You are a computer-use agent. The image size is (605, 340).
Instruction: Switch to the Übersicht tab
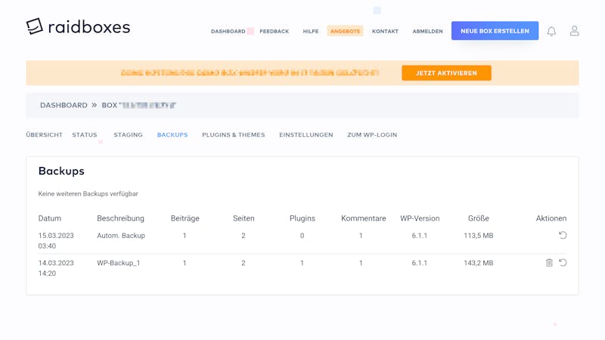pos(44,135)
